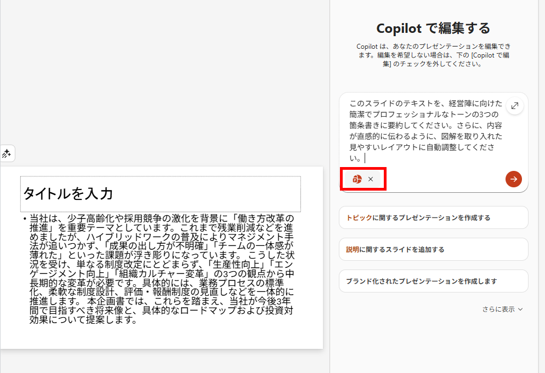Choose ブランド化されたプレゼンテーションを作成します suggestion
This screenshot has width=545, height=373.
pos(434,281)
